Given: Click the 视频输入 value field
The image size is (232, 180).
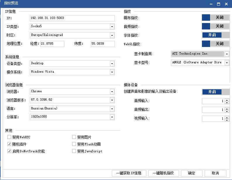Looking at the screenshot, I should tap(213, 119).
